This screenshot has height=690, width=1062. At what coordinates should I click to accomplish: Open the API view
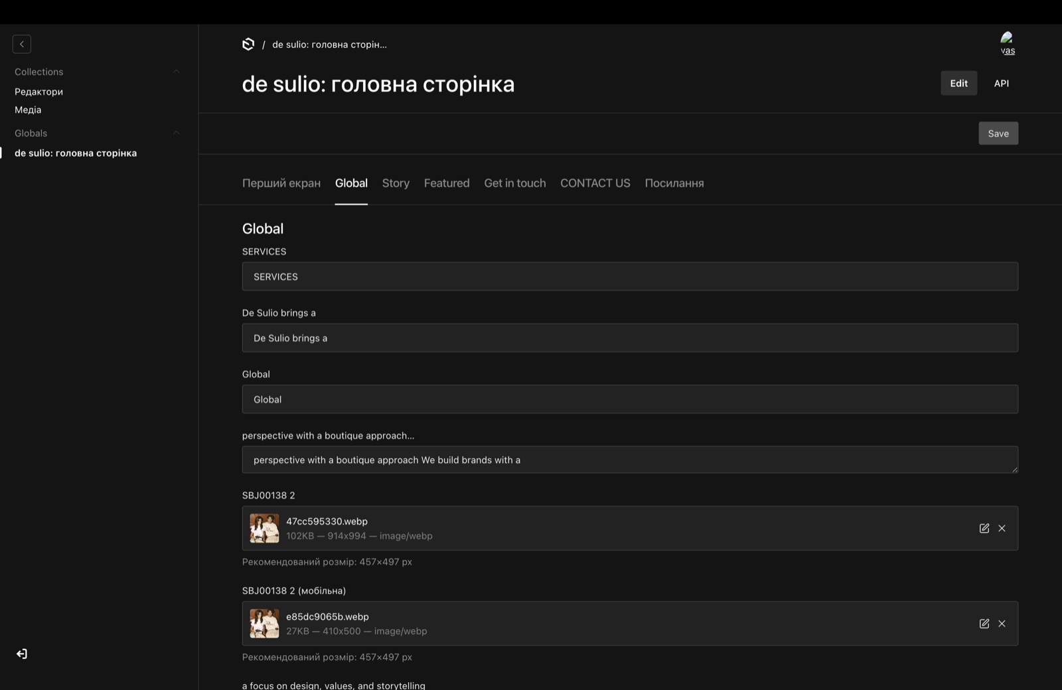[x=1002, y=83]
